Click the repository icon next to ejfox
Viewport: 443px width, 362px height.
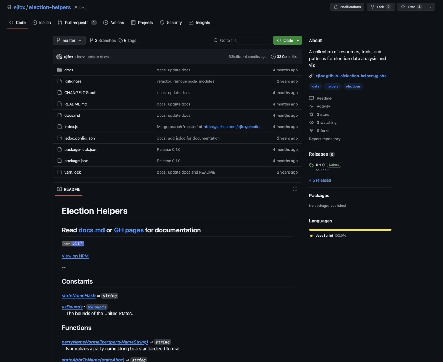click(x=9, y=7)
